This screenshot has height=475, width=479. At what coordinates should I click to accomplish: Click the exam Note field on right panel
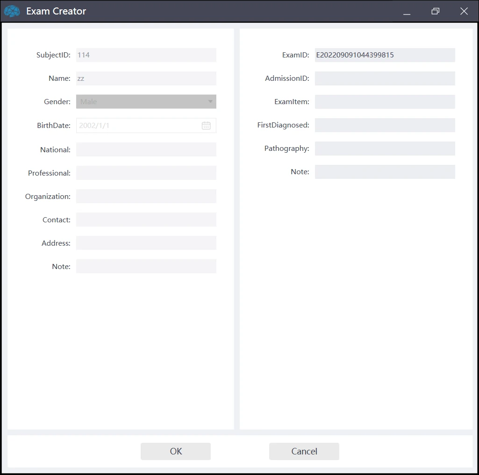click(x=385, y=172)
